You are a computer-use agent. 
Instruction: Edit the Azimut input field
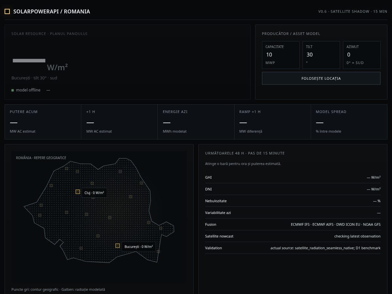click(362, 55)
